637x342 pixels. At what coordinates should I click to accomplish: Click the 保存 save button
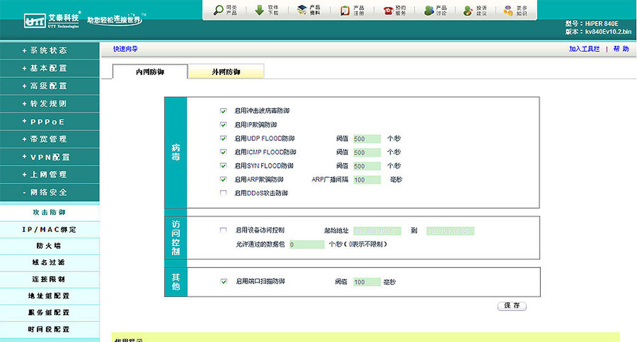512,306
